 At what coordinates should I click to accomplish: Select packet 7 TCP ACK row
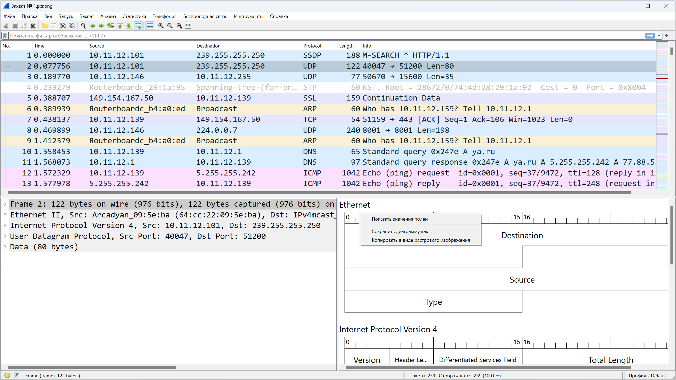(328, 120)
